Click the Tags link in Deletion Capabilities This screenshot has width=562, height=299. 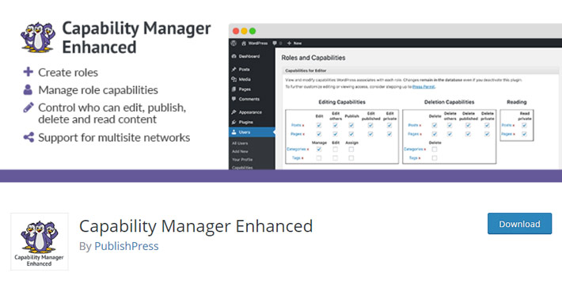click(x=413, y=158)
